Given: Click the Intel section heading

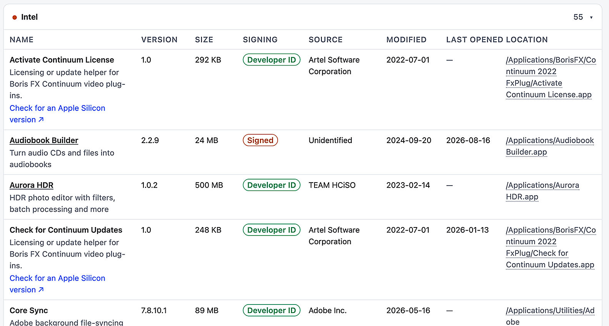Looking at the screenshot, I should point(29,17).
